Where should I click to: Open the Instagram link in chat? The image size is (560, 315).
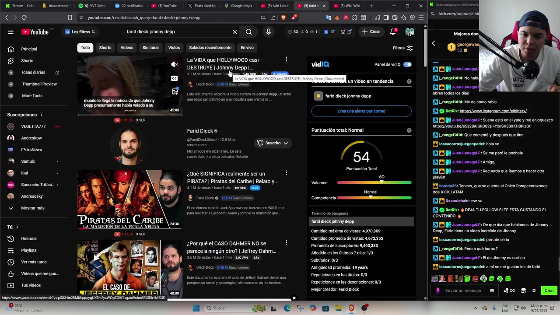click(493, 111)
